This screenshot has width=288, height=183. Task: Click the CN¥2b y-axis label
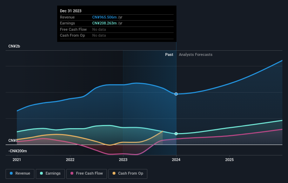click(x=14, y=46)
